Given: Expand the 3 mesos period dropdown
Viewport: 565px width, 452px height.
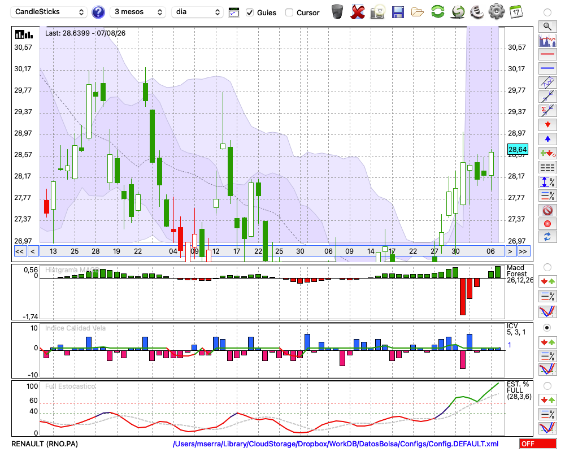Looking at the screenshot, I should pyautogui.click(x=138, y=12).
